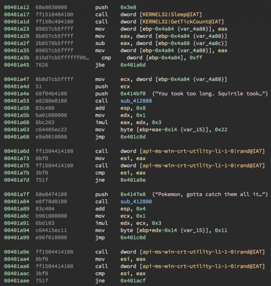This screenshot has width=271, height=286.
Task: Click the cmp esi, eax at 00401aac
Action: pyautogui.click(x=120, y=274)
